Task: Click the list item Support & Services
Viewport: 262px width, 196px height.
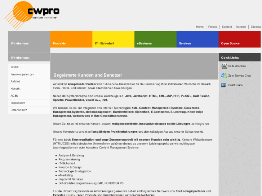Action: pos(71,179)
